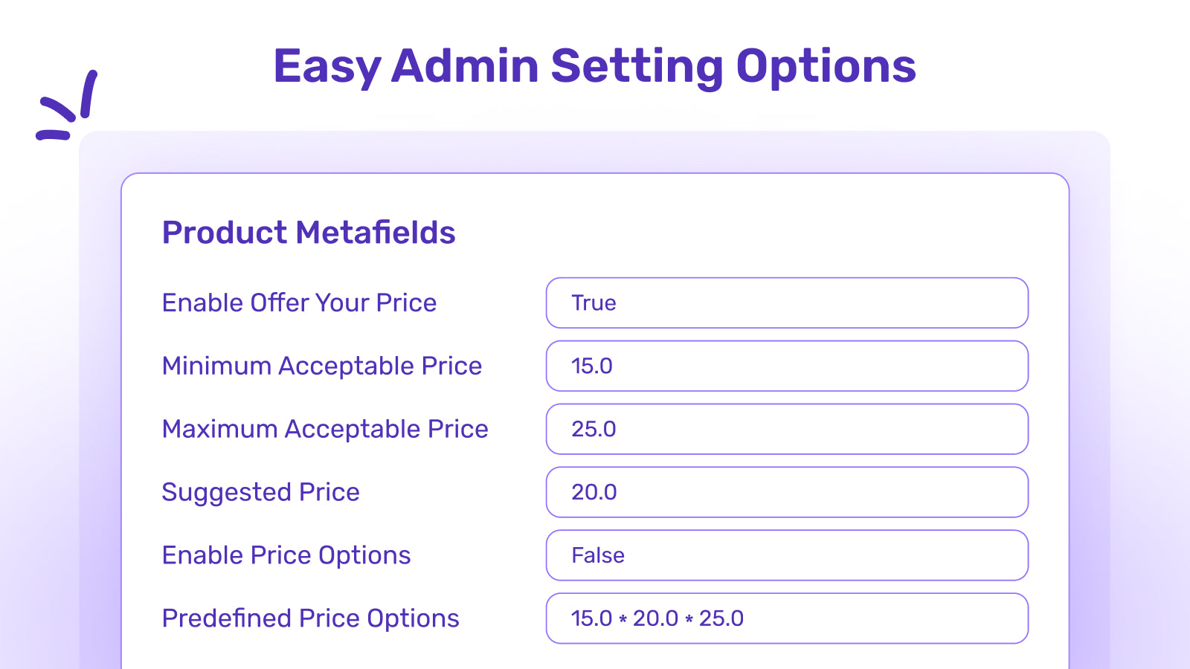Click the Suggested Price label
This screenshot has width=1190, height=669.
point(261,493)
